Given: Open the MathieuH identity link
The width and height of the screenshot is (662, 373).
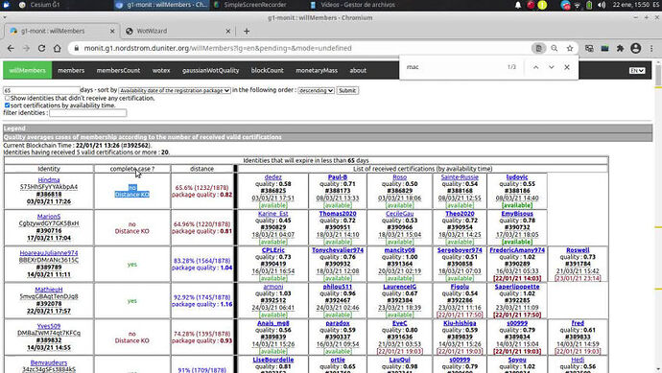Looking at the screenshot, I should pos(49,290).
